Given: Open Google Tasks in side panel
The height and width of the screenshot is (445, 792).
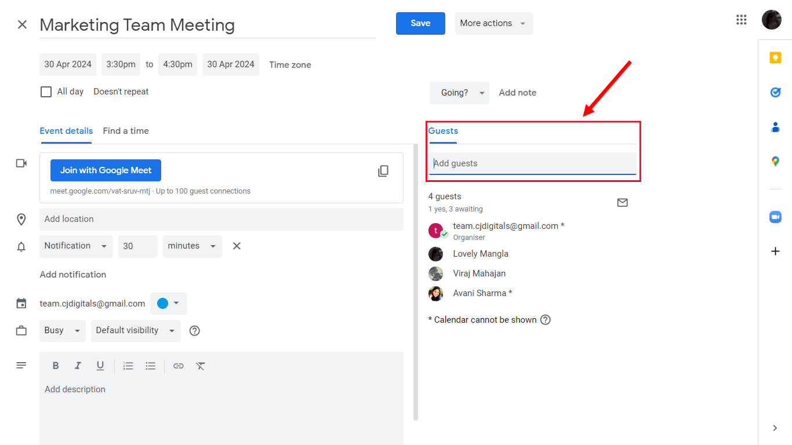Looking at the screenshot, I should (775, 92).
